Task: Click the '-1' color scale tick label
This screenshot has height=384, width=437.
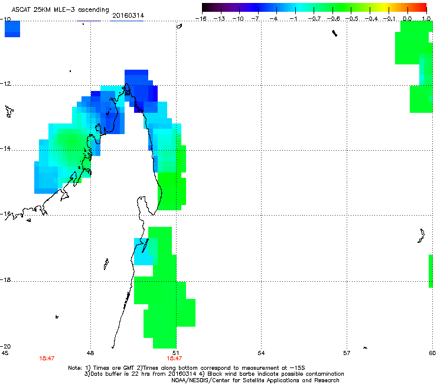Action: pyautogui.click(x=293, y=19)
